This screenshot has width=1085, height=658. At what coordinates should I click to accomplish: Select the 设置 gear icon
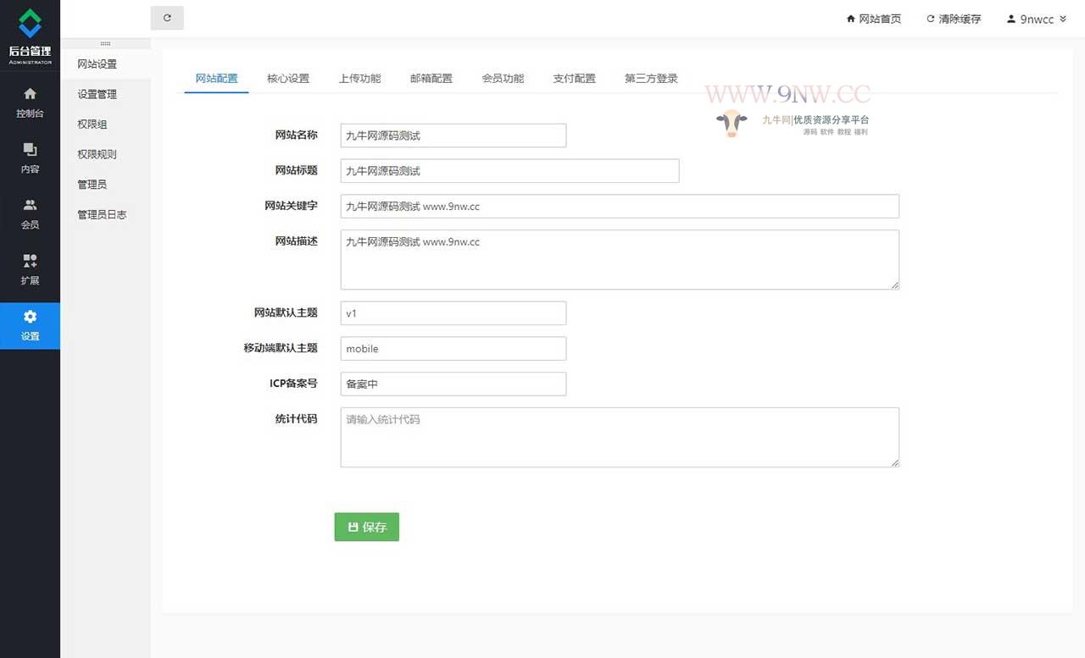[x=30, y=317]
